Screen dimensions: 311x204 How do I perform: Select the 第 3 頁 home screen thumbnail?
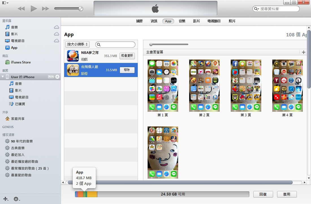246,85
